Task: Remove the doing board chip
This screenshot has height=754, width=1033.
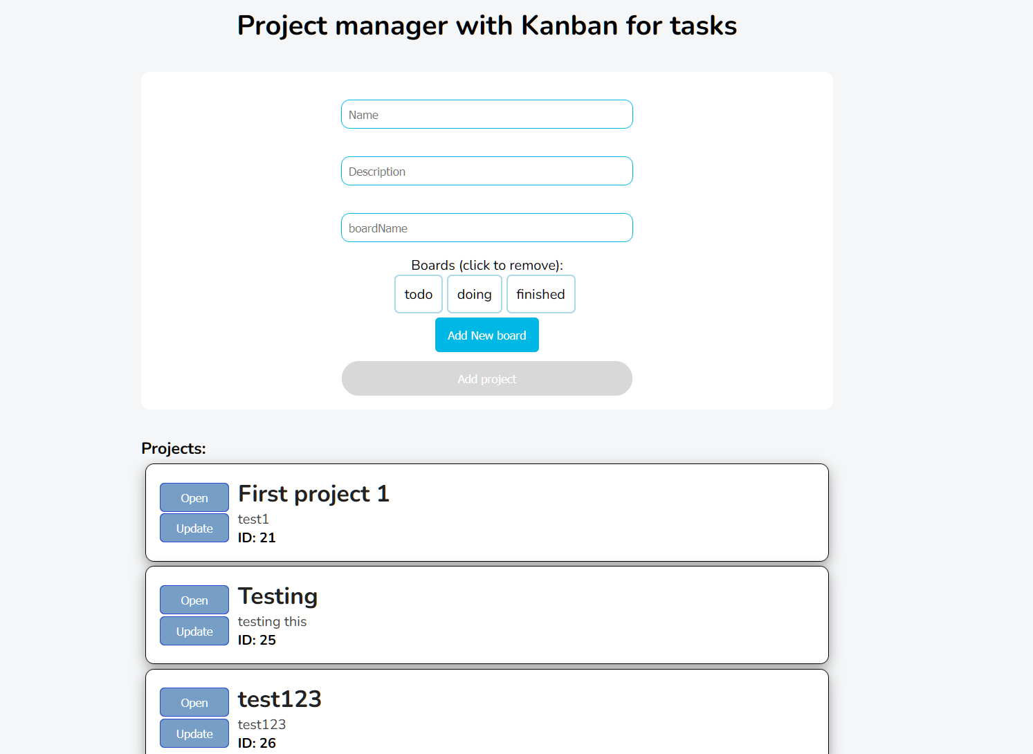Action: 475,295
